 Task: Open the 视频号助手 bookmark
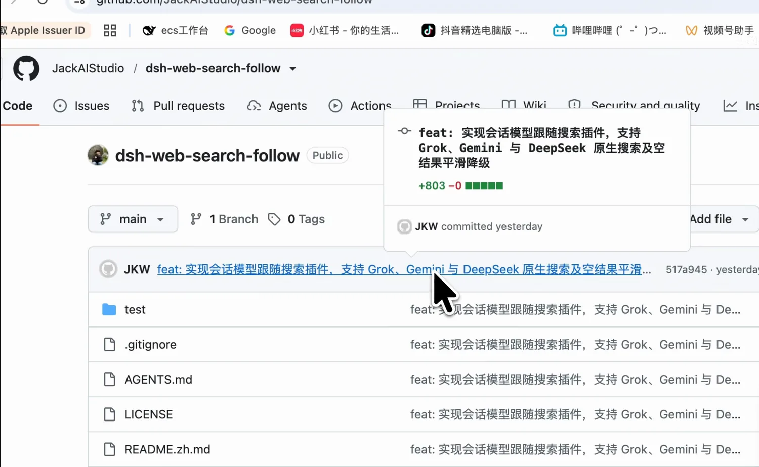pos(720,30)
